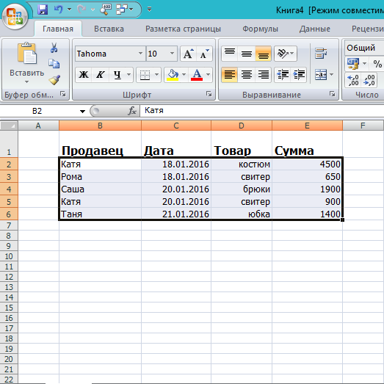The image size is (384, 384).
Task: Click the Increase indent icon
Action: tap(299, 74)
